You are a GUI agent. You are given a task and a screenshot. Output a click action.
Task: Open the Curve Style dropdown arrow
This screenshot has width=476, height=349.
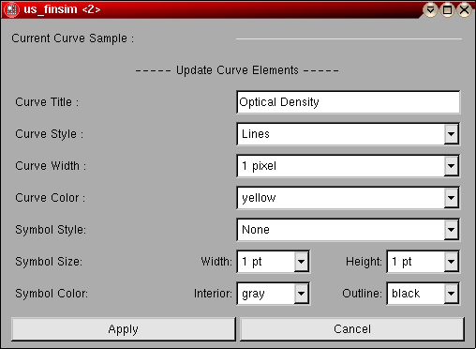(451, 134)
